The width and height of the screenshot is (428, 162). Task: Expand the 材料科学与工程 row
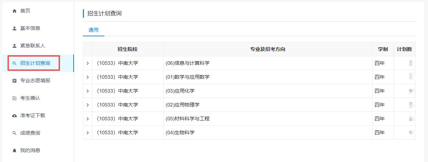[x=88, y=119]
